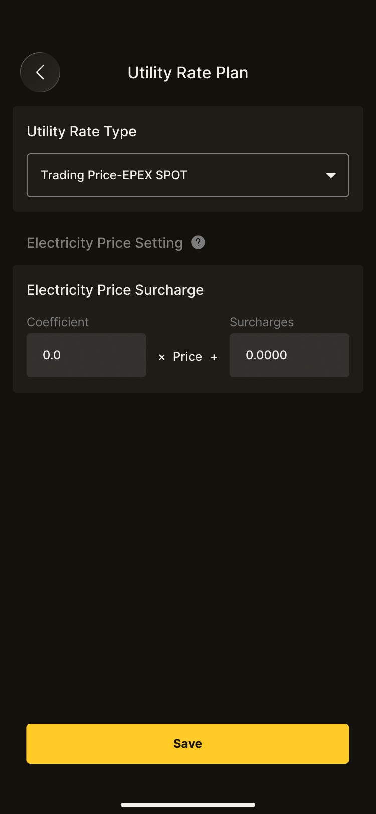The image size is (376, 814).
Task: Click the plus sign after Price
Action: [214, 357]
